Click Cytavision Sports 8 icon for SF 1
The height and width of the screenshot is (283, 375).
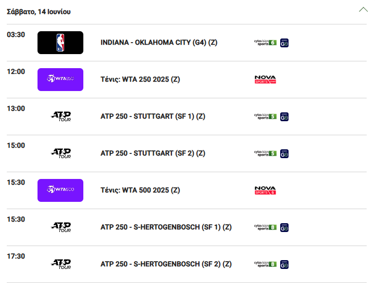point(265,227)
